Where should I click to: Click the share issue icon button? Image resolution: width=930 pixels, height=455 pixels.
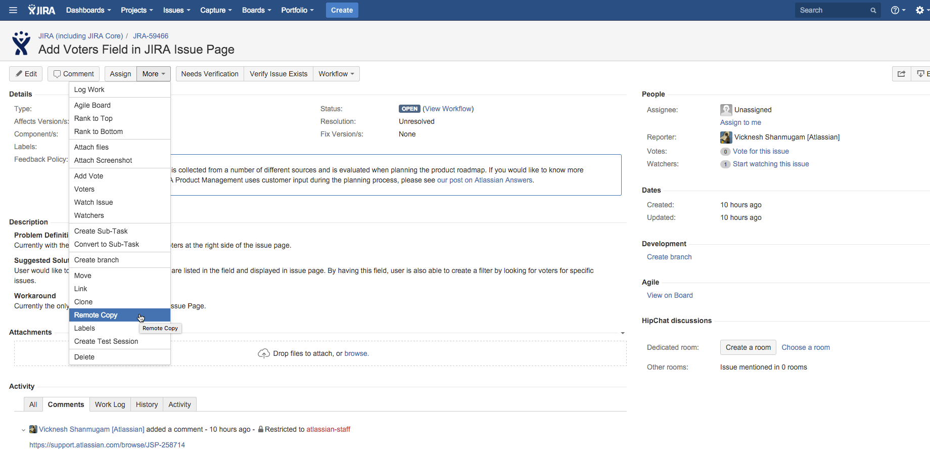(x=901, y=74)
